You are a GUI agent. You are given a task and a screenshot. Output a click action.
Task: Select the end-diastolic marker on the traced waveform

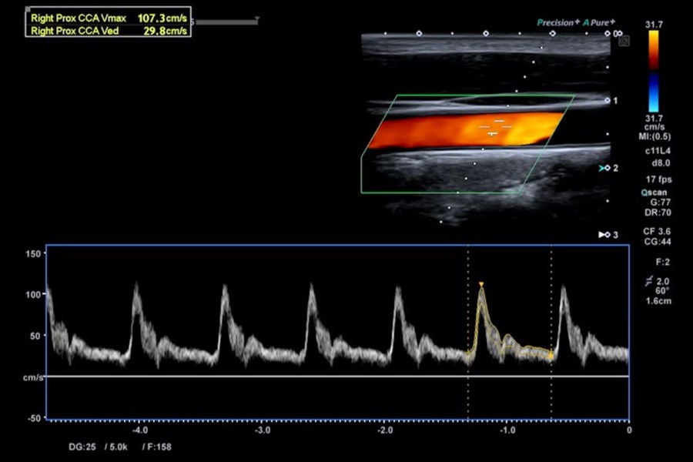[x=551, y=354]
